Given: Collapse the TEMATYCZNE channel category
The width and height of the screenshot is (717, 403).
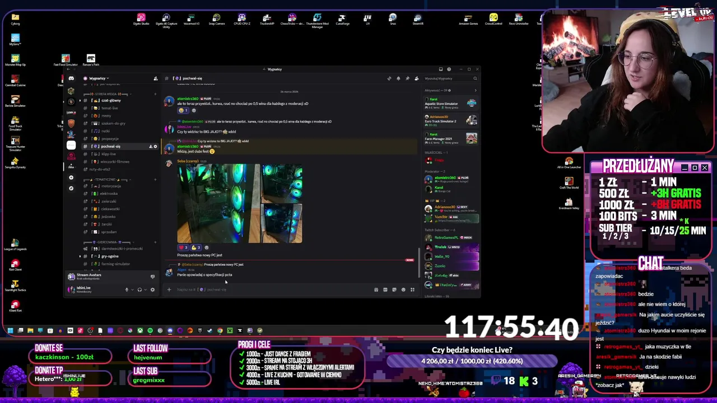Looking at the screenshot, I should [106, 180].
